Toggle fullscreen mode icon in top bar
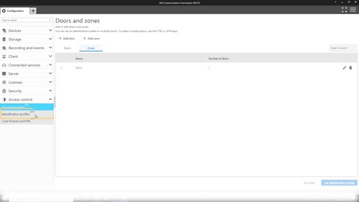 point(344,10)
